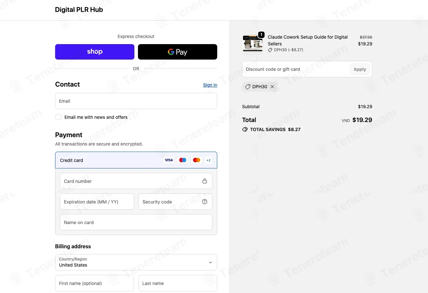This screenshot has height=293, width=428.
Task: Click the quantity badge on product thumbnail
Action: click(x=261, y=35)
